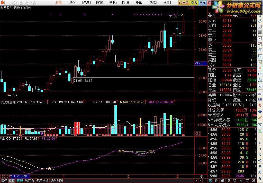This screenshot has width=263, height=183.
Task: Switch to the 5-minute period
Action: pyautogui.click(x=260, y=143)
